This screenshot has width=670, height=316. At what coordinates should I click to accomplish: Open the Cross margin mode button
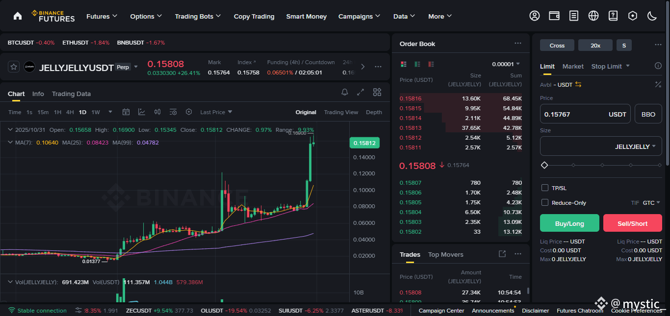(557, 45)
